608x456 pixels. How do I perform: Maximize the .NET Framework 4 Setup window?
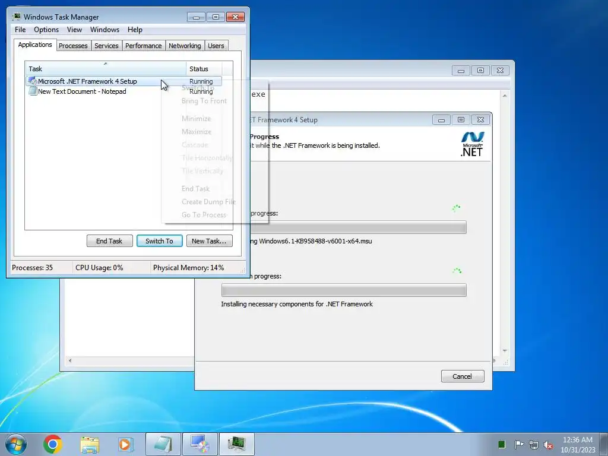(461, 120)
